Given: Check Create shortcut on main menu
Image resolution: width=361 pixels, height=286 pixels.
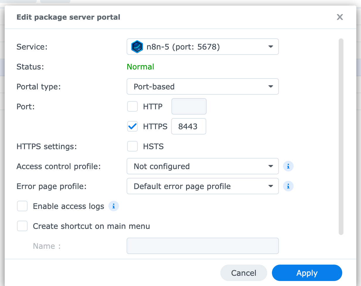Looking at the screenshot, I should click(x=22, y=226).
